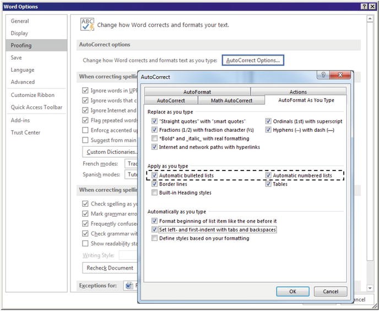Screen dimensions: 380x311
Task: Disable Automatic bulleted lists
Action: (x=154, y=175)
